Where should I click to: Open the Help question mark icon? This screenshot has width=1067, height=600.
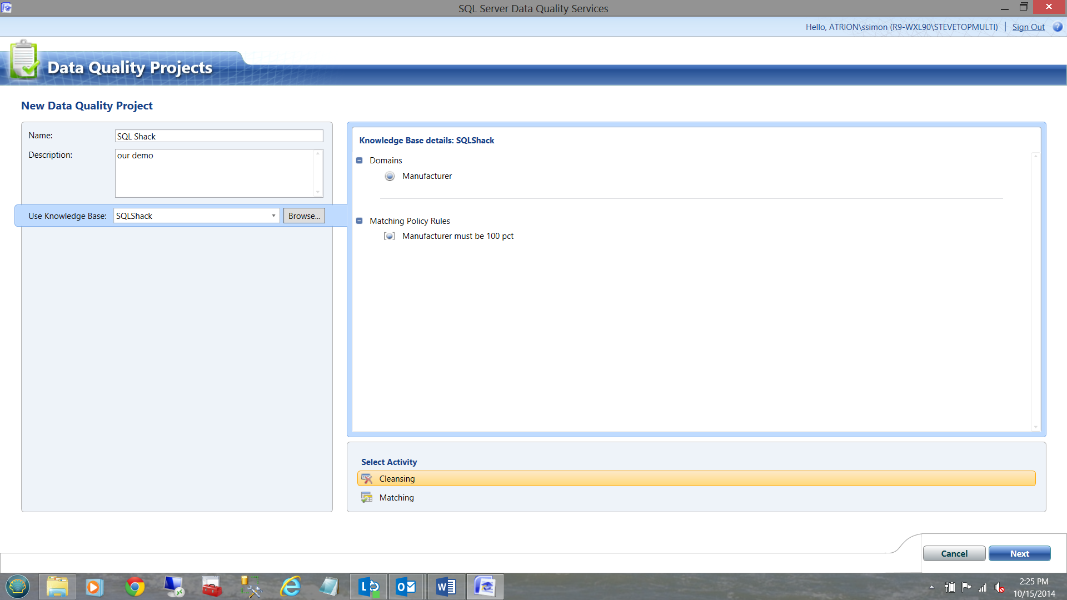(1058, 27)
